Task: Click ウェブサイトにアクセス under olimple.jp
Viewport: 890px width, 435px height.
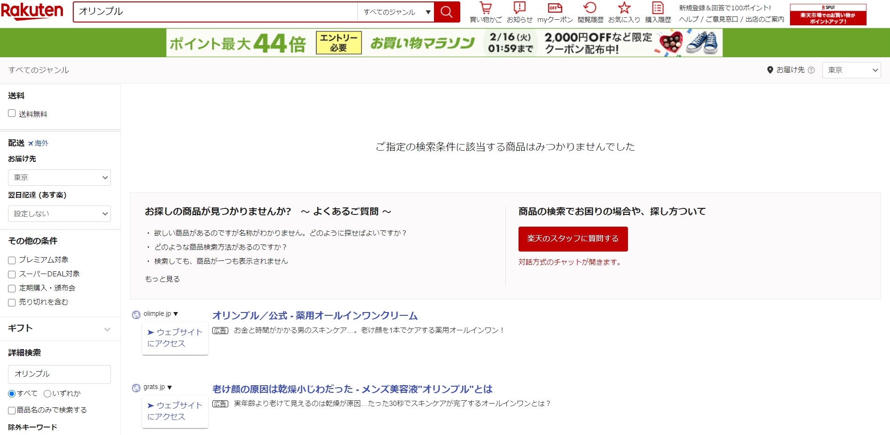Action: click(175, 338)
